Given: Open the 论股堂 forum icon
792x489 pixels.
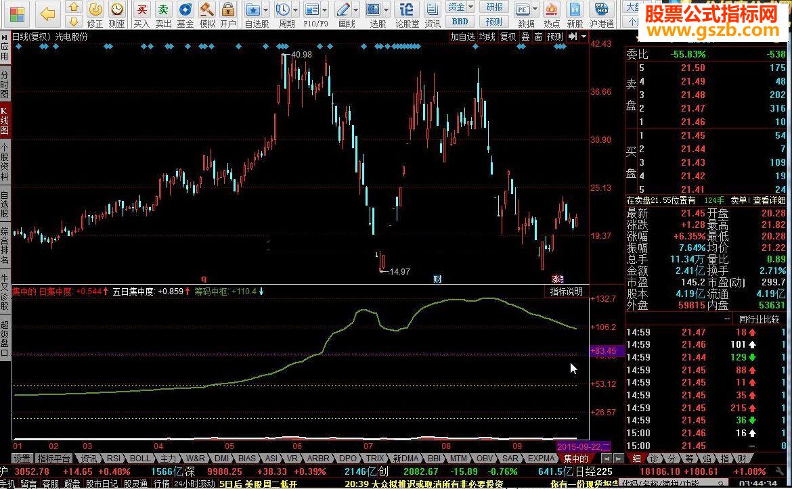Looking at the screenshot, I should point(407,15).
